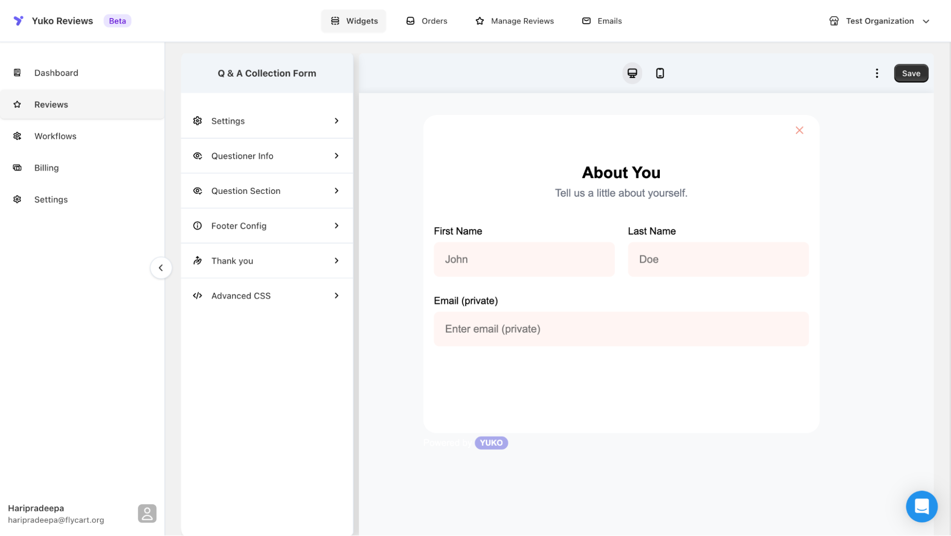Switch to mobile preview icon
The height and width of the screenshot is (536, 951).
(x=660, y=73)
